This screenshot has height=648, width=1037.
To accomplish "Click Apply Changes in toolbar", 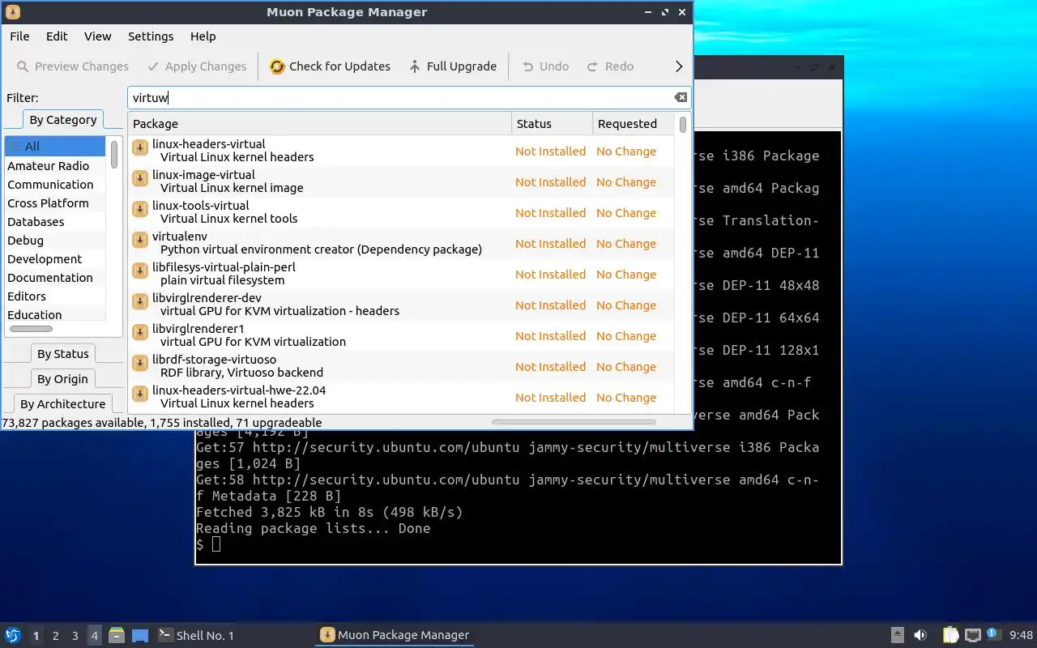I will [x=197, y=66].
